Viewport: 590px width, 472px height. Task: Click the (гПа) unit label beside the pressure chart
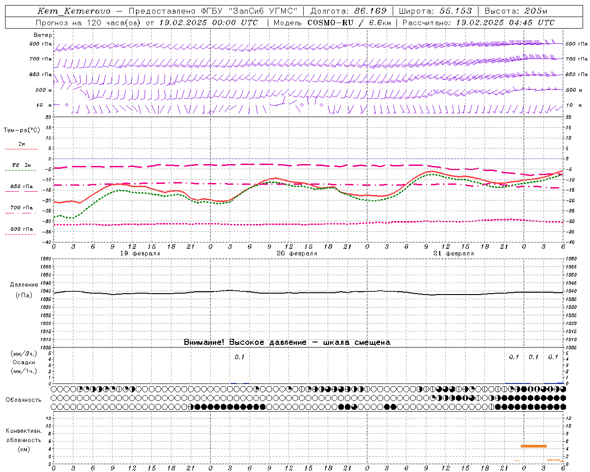[24, 295]
